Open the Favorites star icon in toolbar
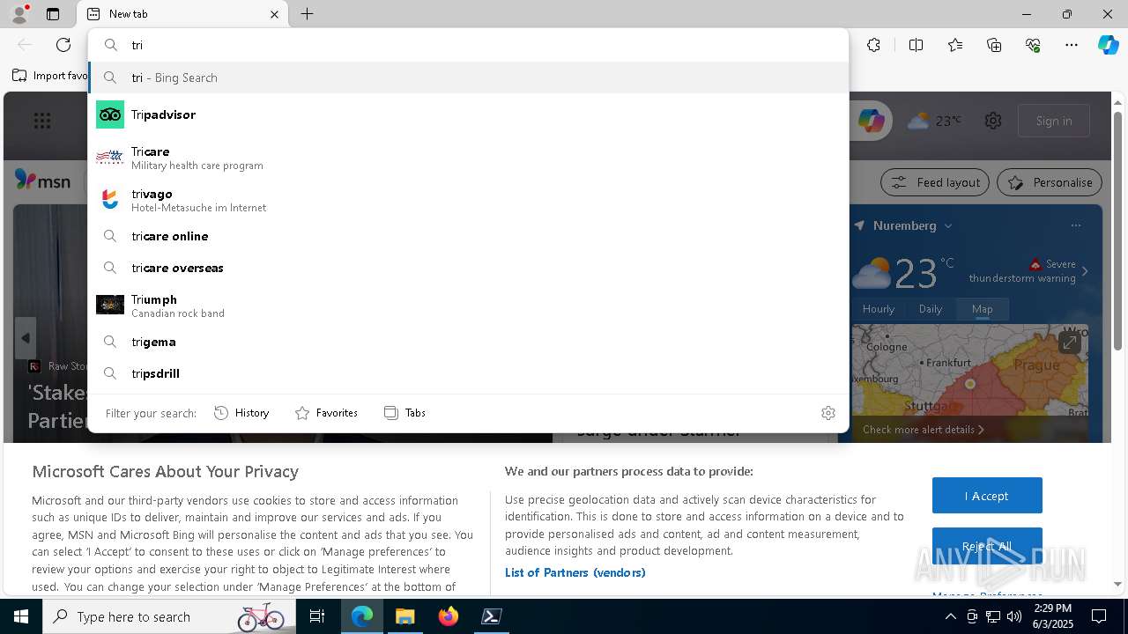 point(955,45)
